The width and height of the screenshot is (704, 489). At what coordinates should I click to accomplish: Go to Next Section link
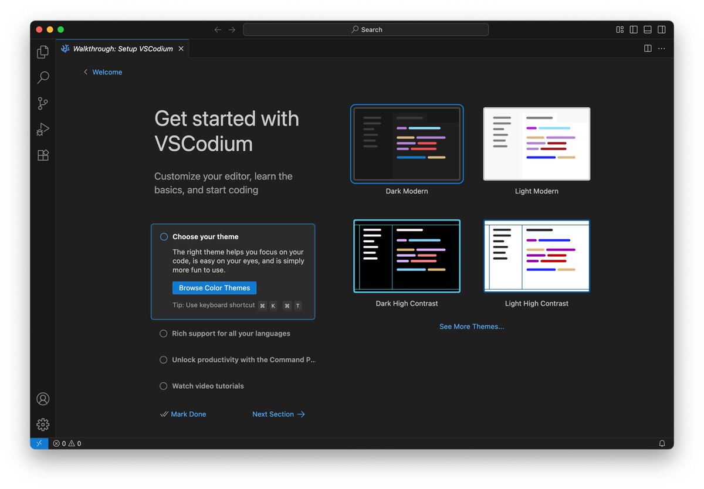pos(279,414)
